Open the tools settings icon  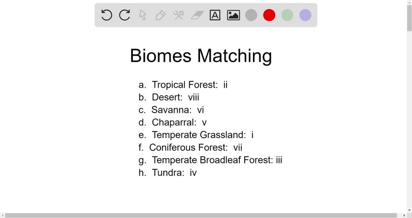click(x=179, y=15)
